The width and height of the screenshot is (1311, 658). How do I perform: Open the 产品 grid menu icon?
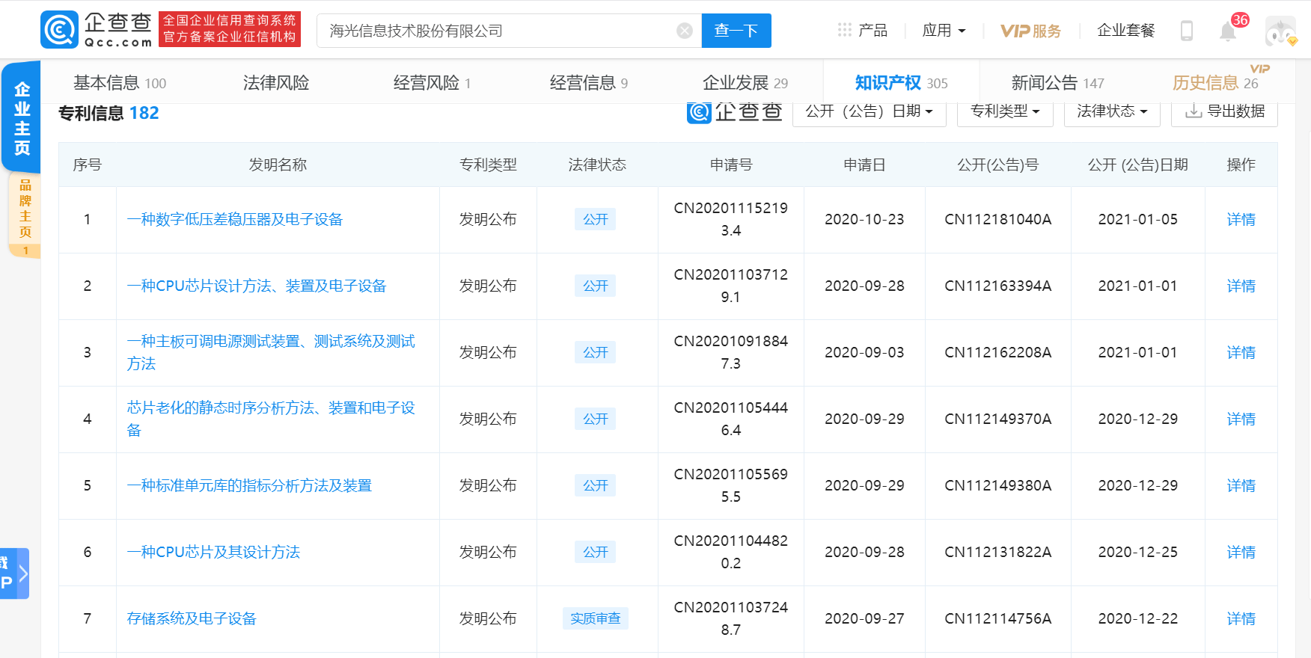click(845, 30)
